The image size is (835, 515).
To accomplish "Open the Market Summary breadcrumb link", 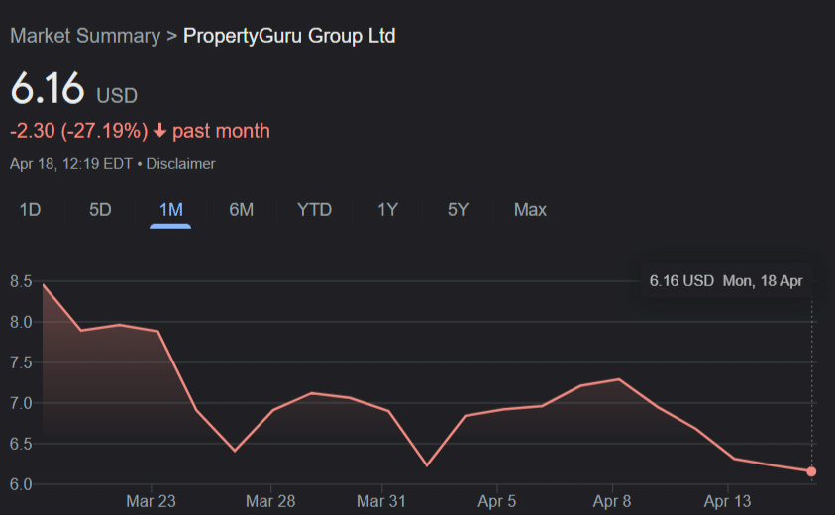I will point(85,36).
